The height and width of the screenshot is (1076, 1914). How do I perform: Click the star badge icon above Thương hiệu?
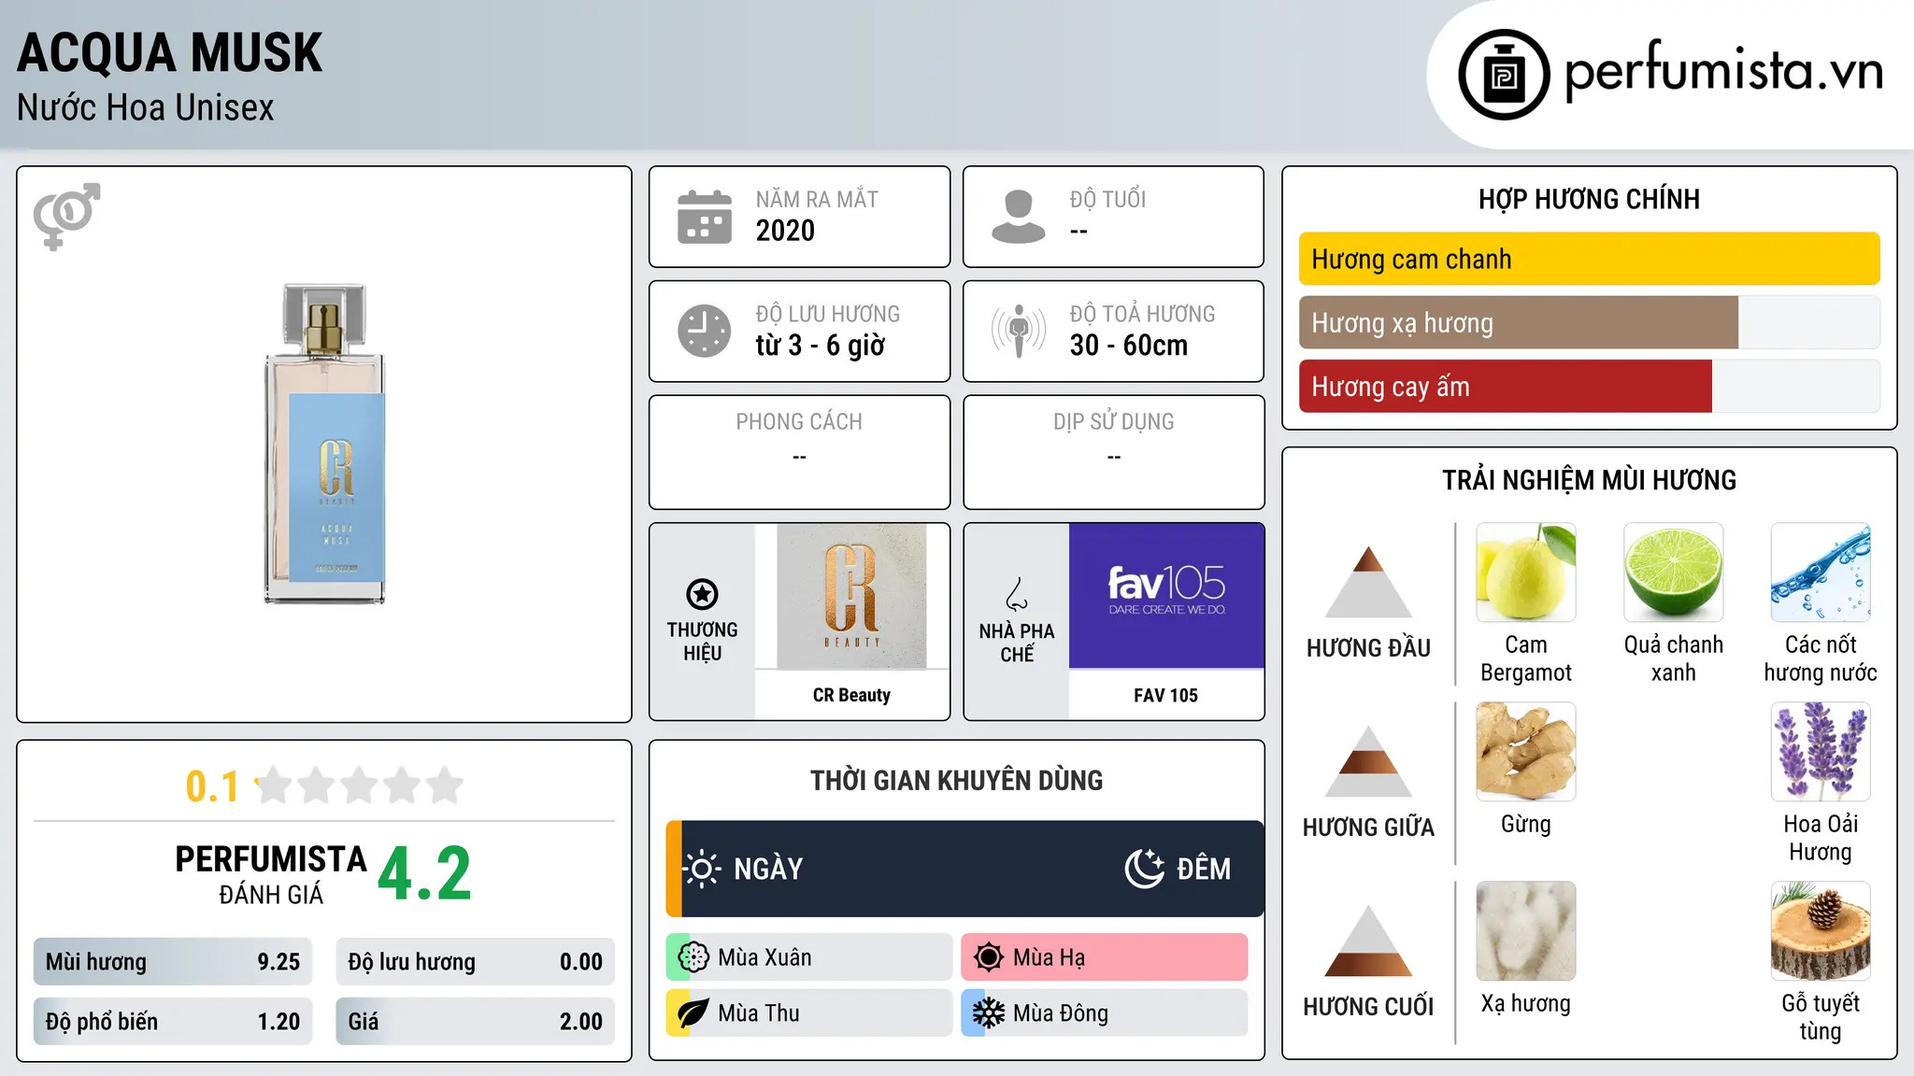702,594
